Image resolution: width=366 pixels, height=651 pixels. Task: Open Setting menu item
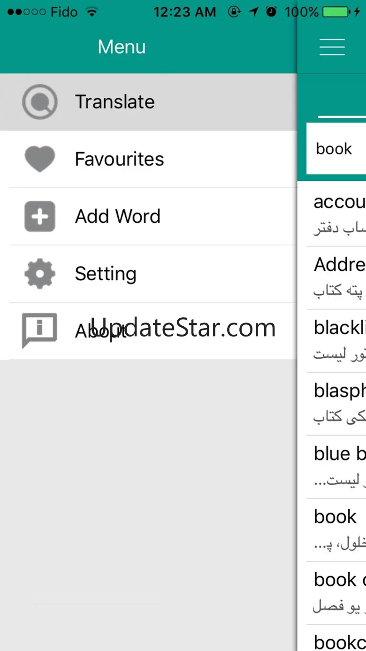coord(149,274)
